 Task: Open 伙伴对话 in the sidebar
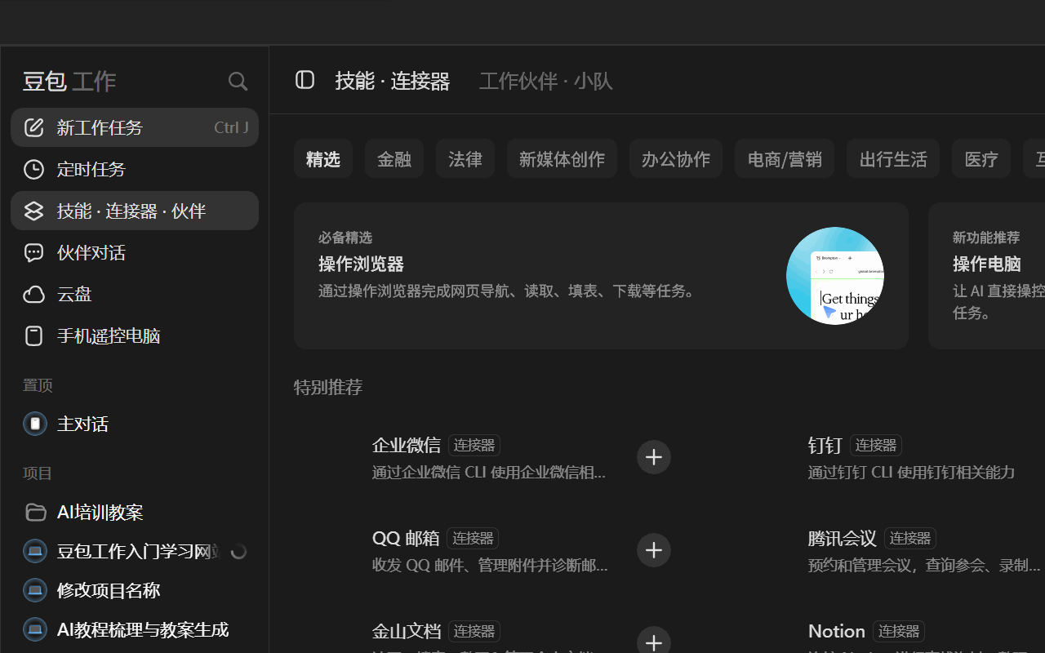[135, 252]
